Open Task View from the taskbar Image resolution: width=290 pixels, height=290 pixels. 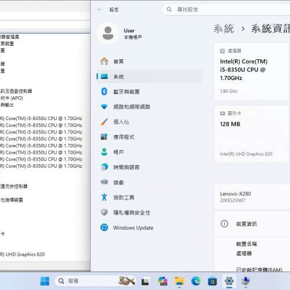[x=145, y=281]
